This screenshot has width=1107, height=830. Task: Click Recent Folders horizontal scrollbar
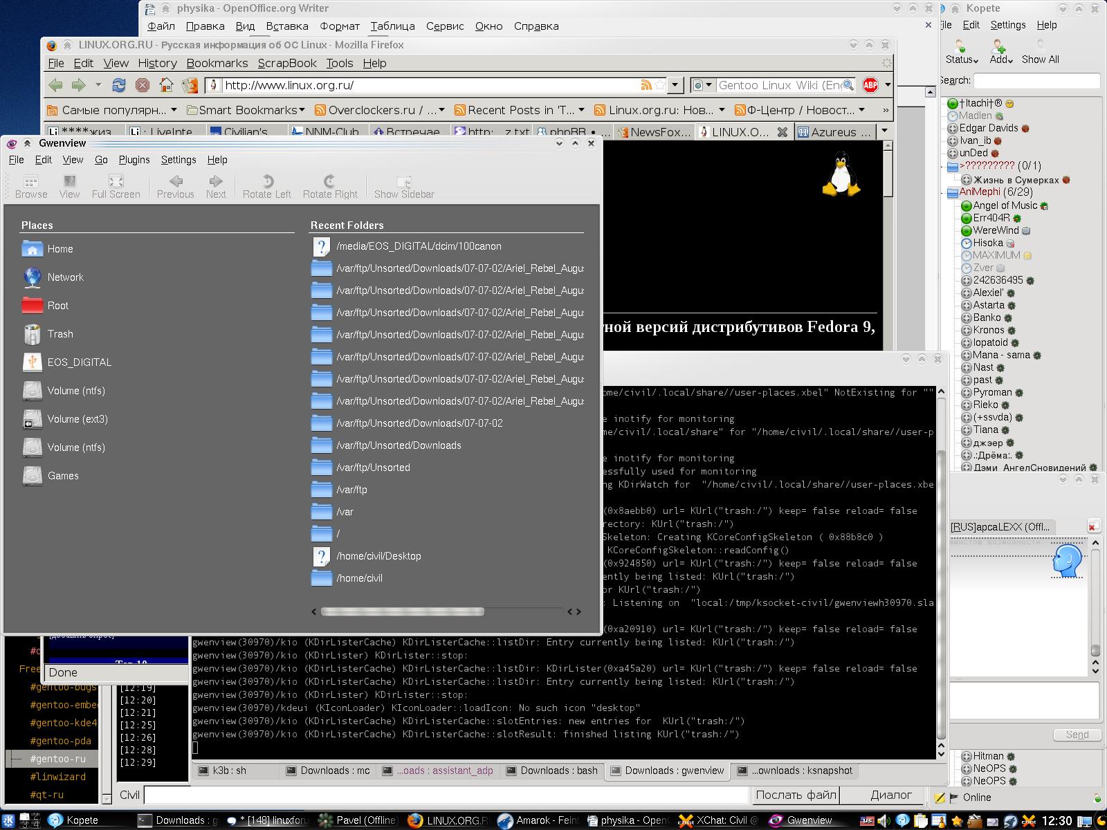tap(403, 611)
